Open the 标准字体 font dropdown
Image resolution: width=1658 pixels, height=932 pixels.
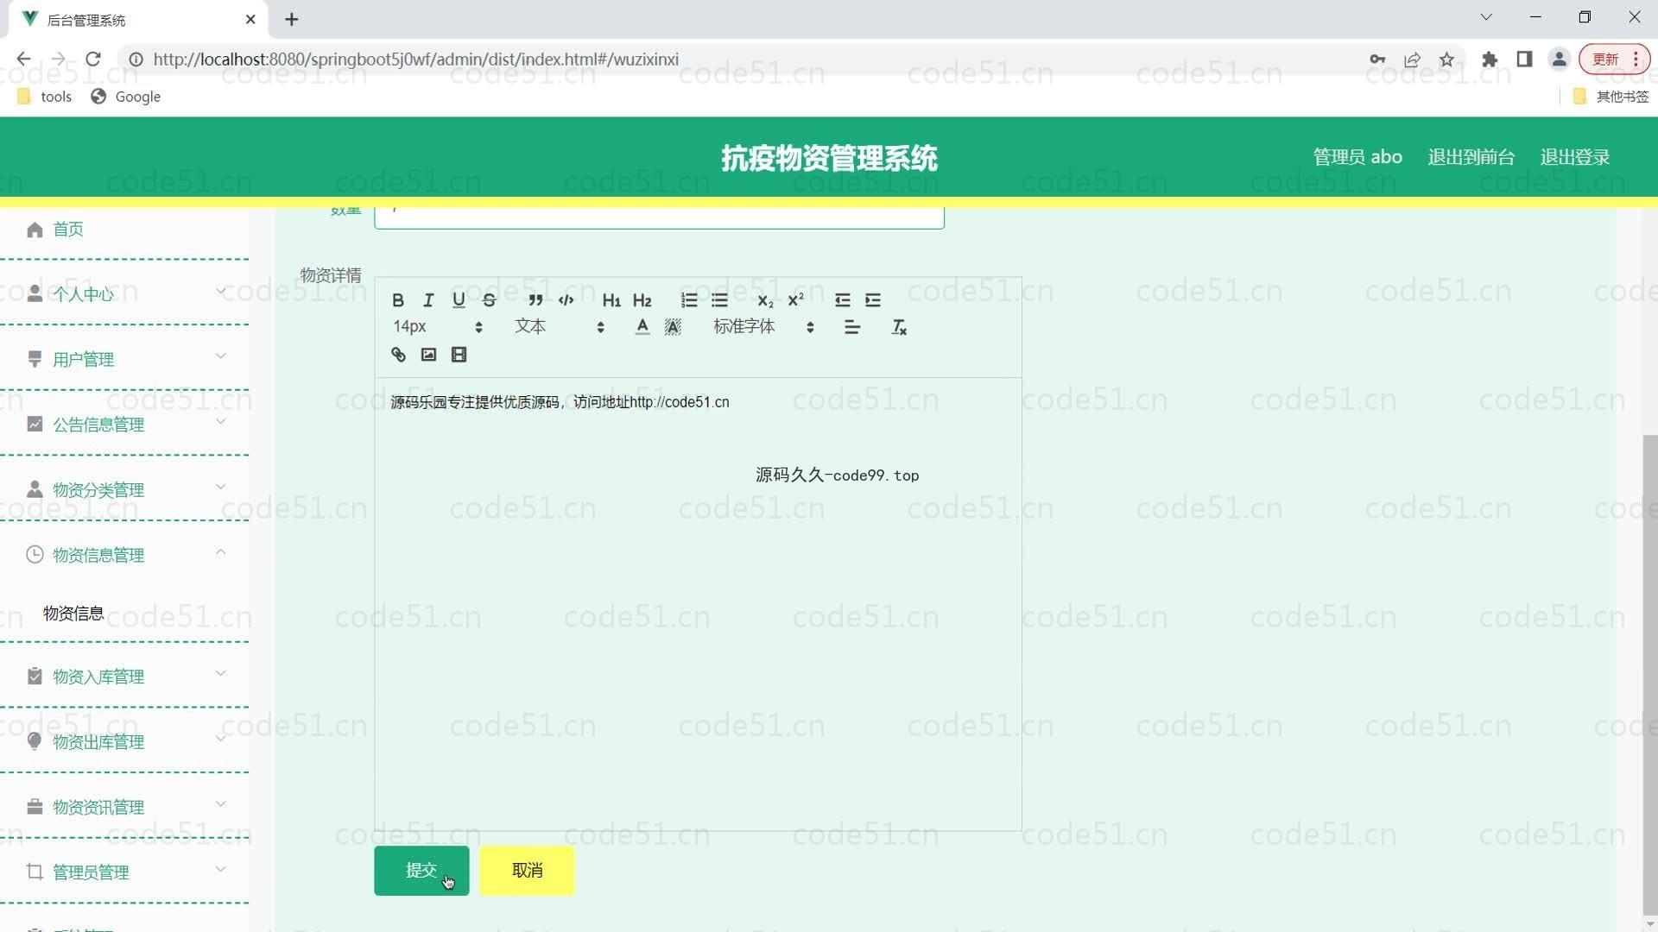(763, 327)
